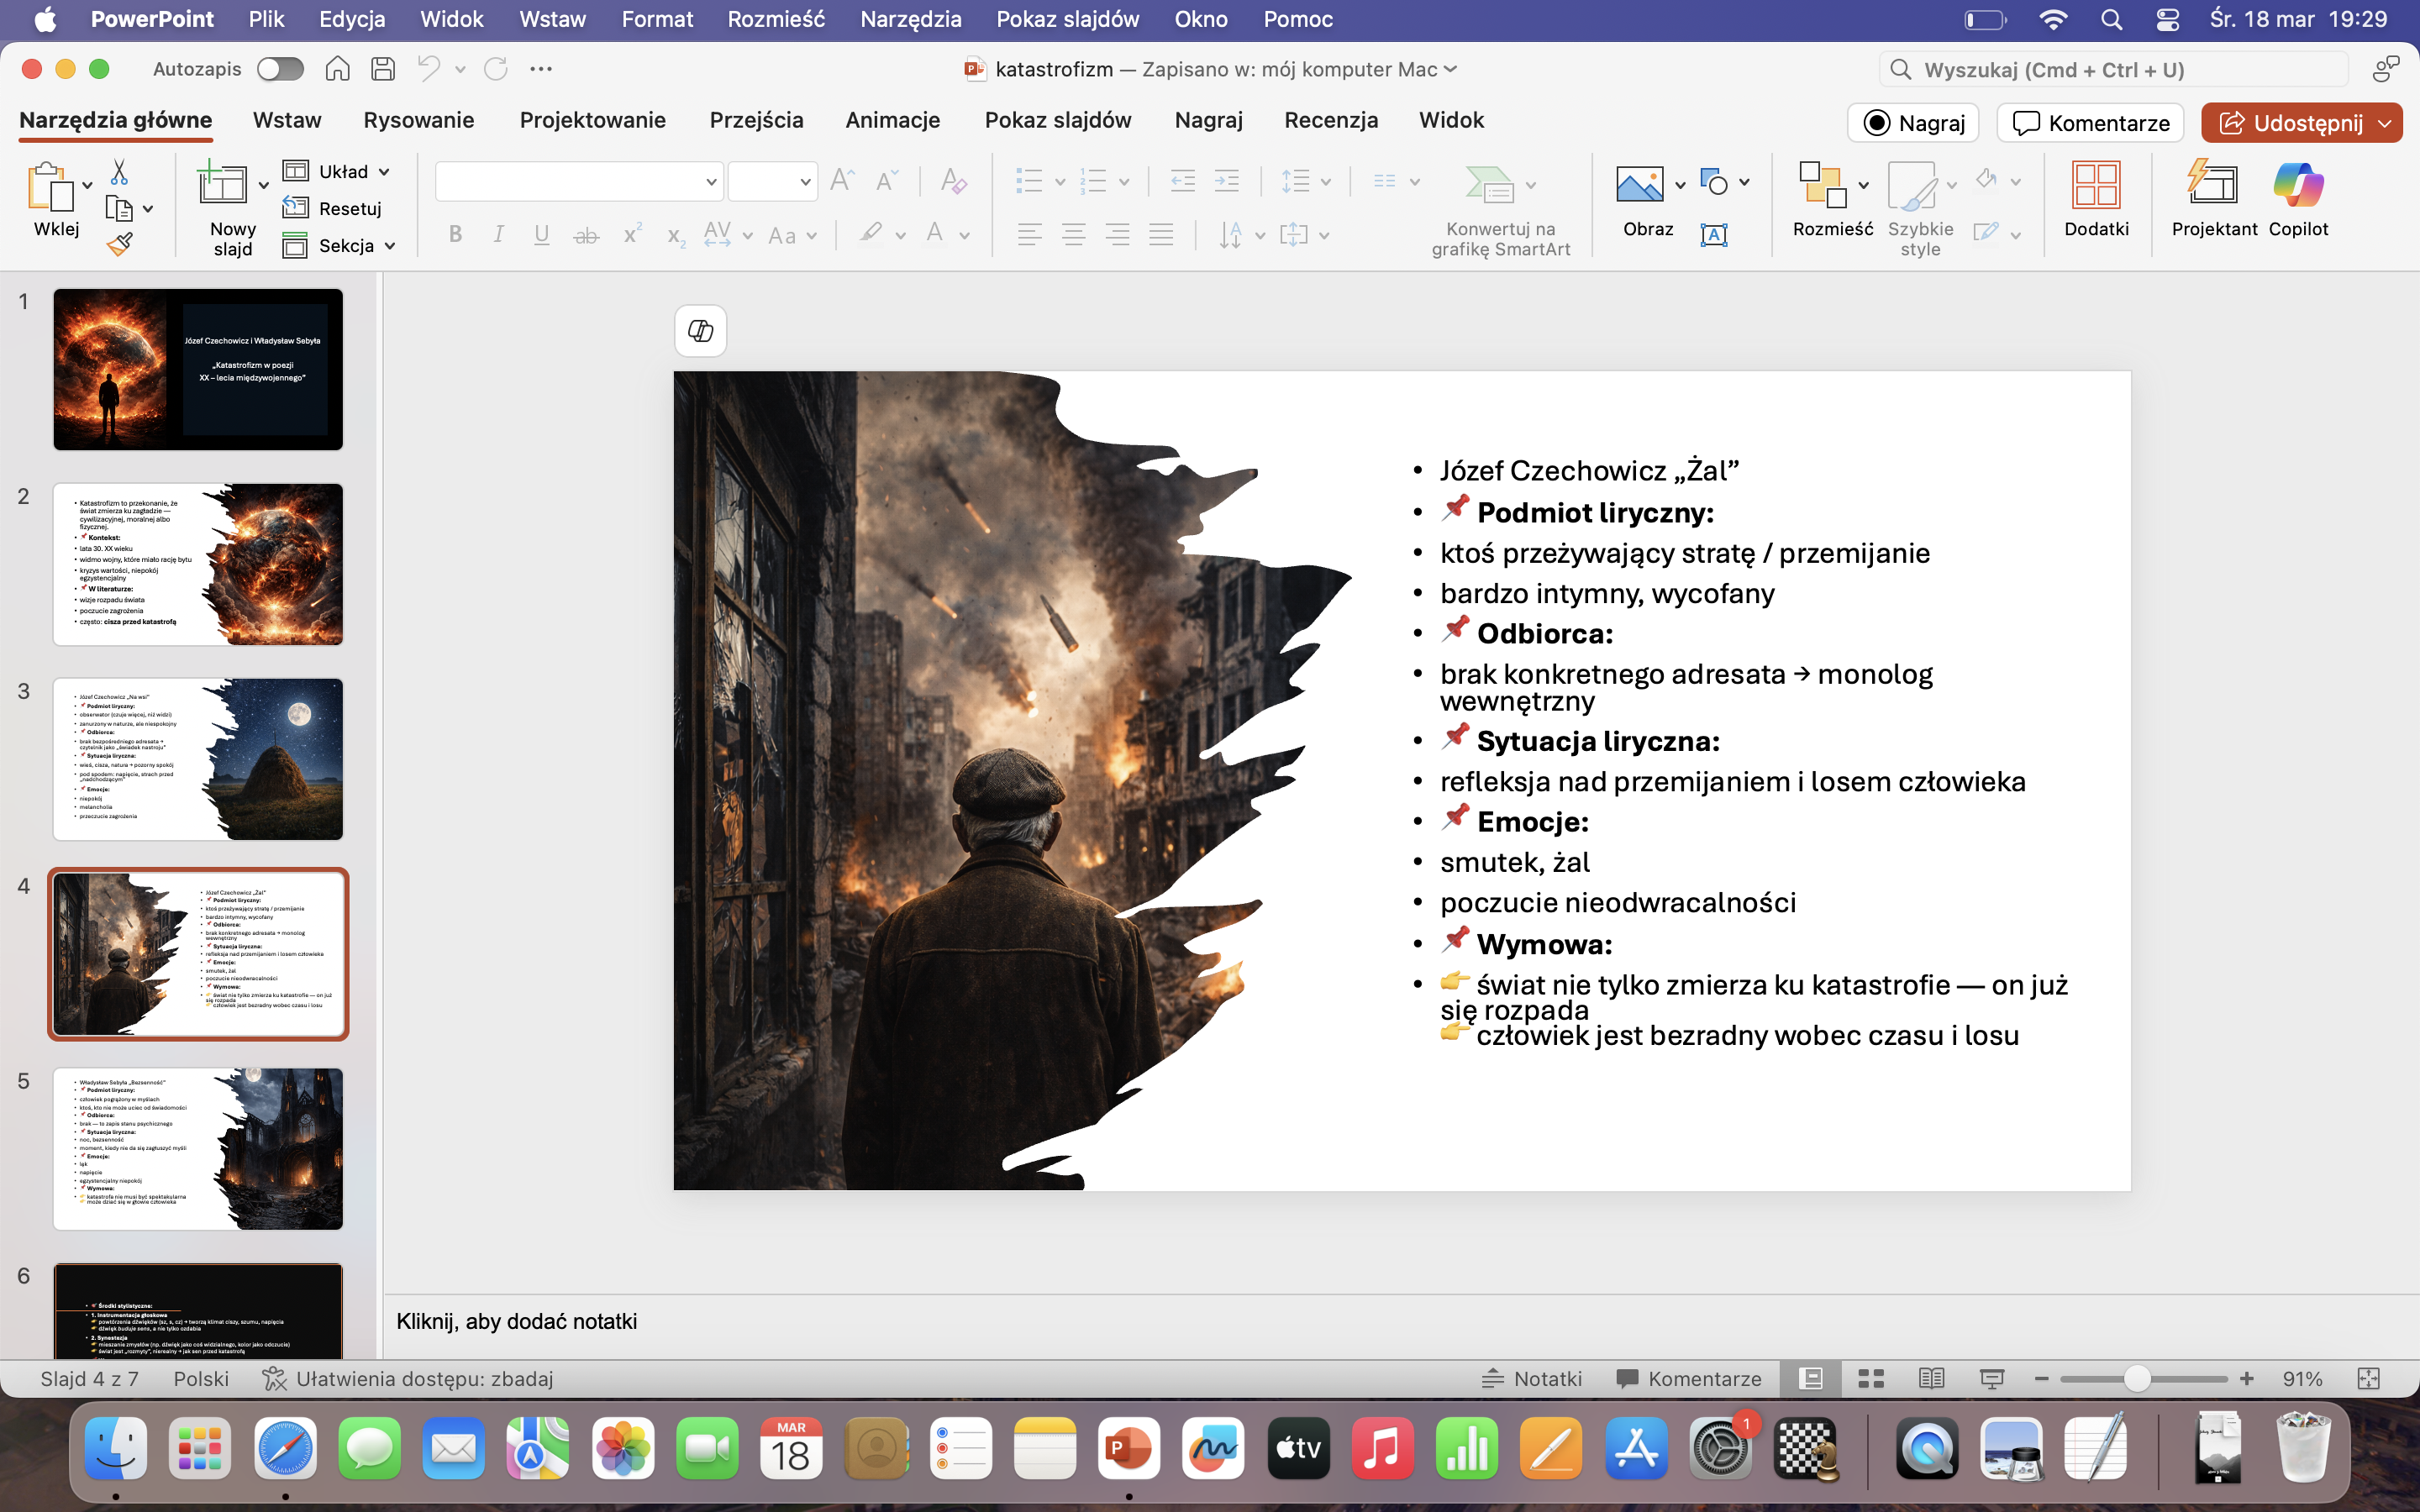Switch to the Animacje ribbon tab

[x=892, y=120]
